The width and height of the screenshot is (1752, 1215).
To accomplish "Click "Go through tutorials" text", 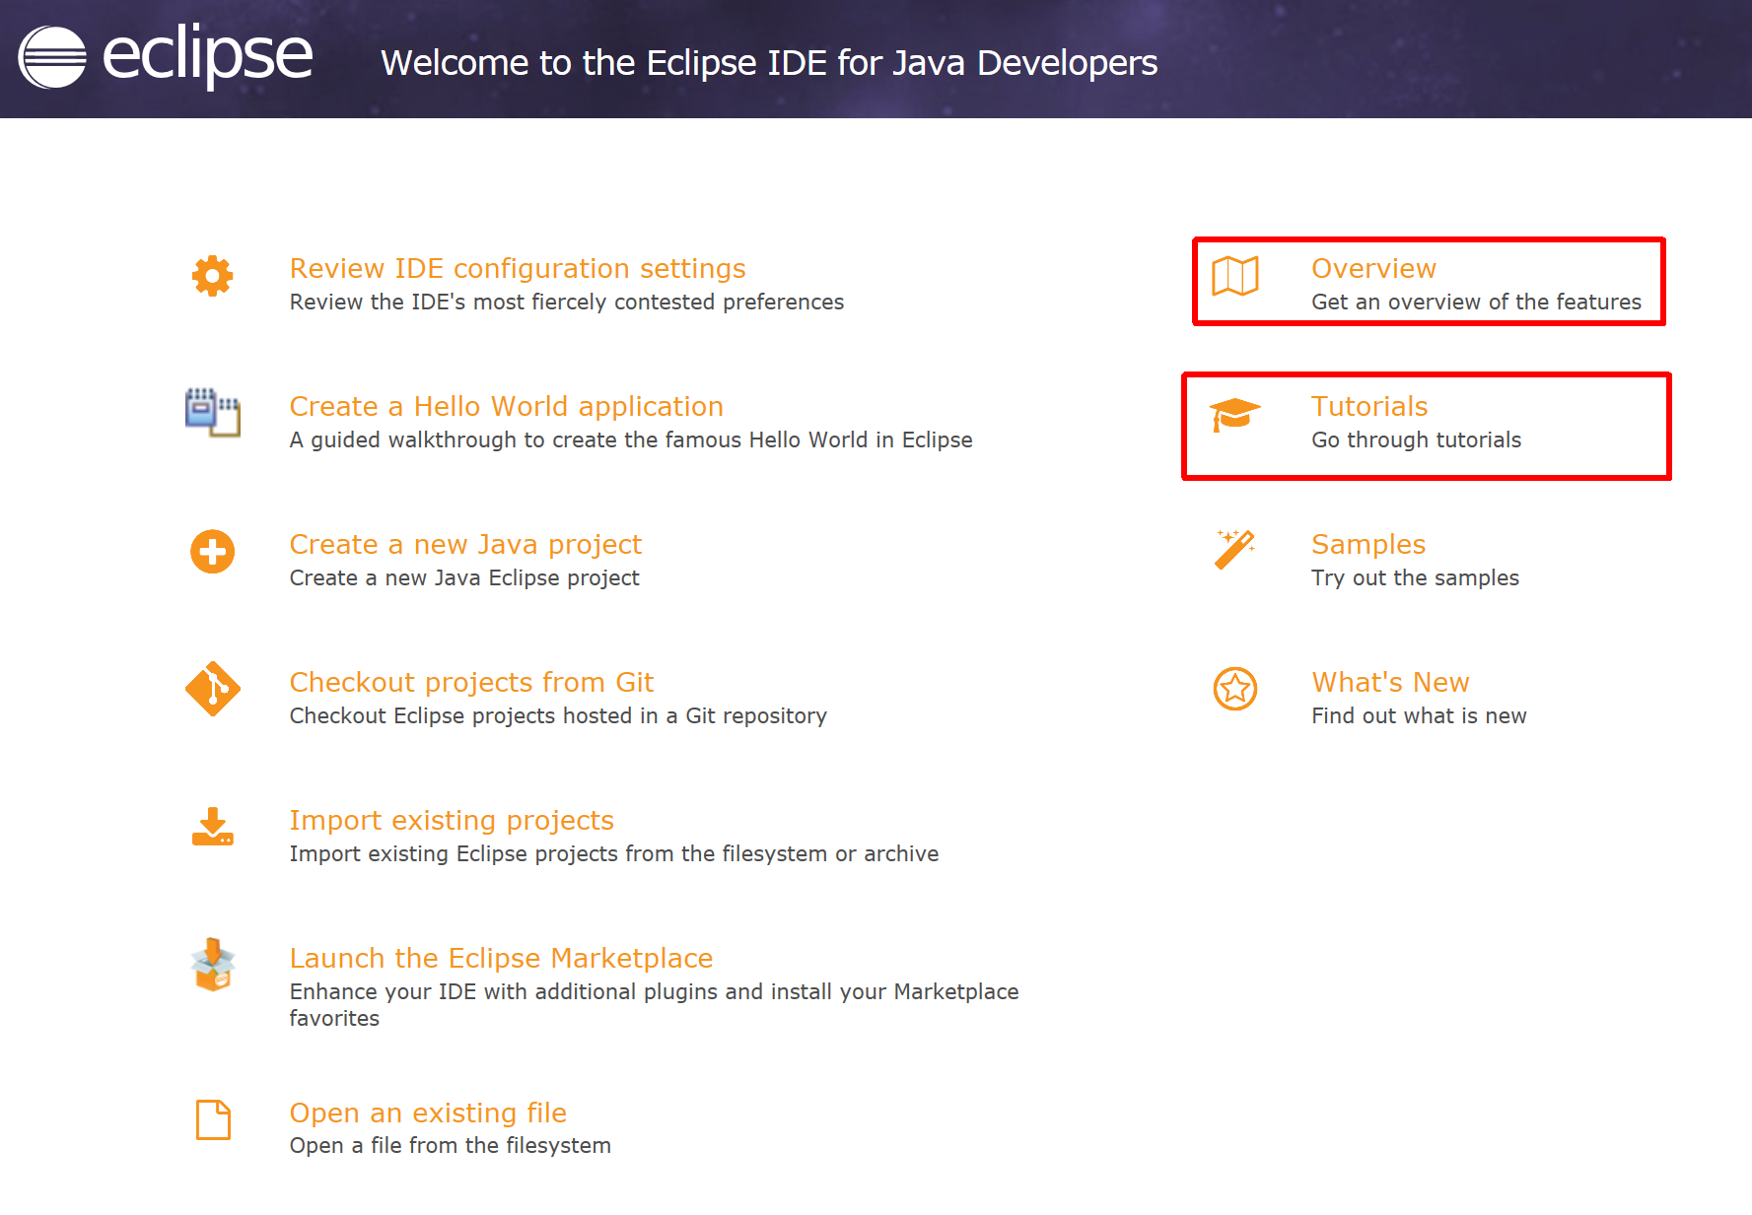I will 1416,439.
